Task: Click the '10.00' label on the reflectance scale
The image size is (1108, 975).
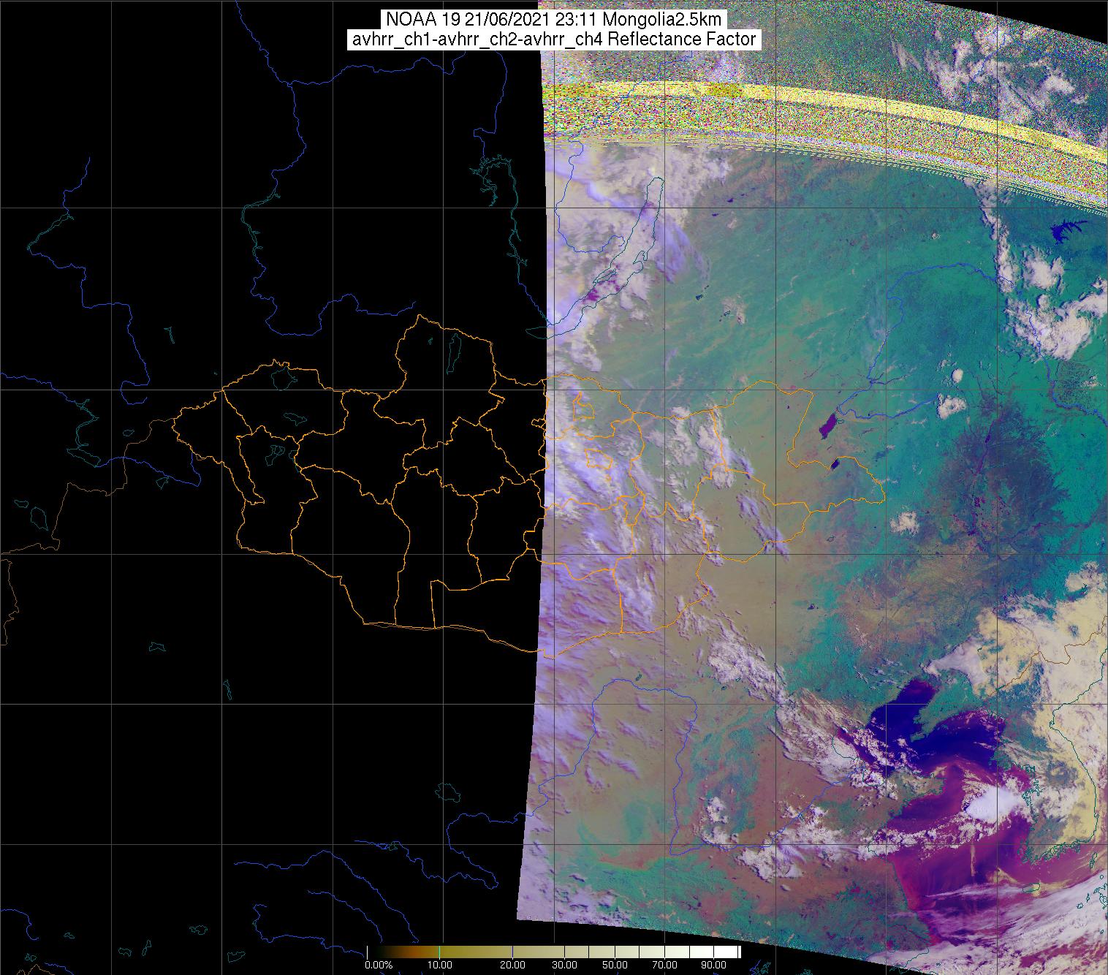Action: click(440, 965)
